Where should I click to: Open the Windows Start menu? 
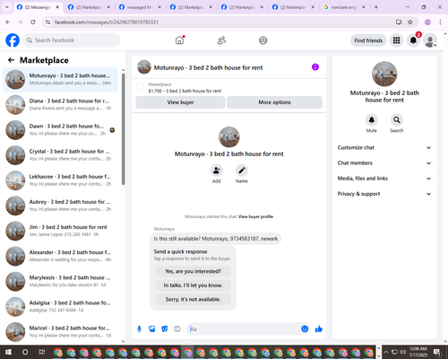[x=8, y=352]
